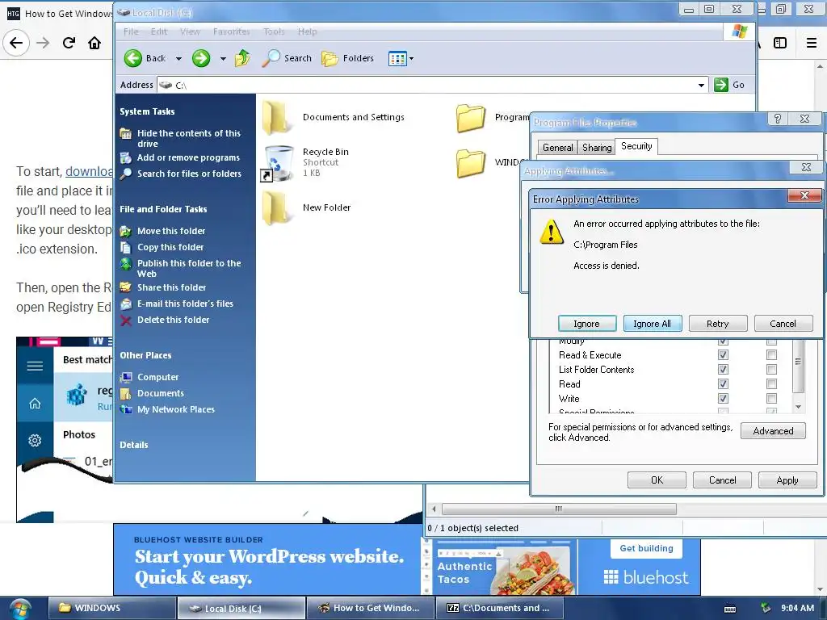Open Search with the magnifier icon
Screen dimensions: 827x620
point(271,58)
